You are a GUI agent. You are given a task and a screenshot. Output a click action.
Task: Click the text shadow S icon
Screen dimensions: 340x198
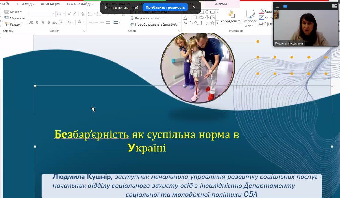pyautogui.click(x=48, y=22)
